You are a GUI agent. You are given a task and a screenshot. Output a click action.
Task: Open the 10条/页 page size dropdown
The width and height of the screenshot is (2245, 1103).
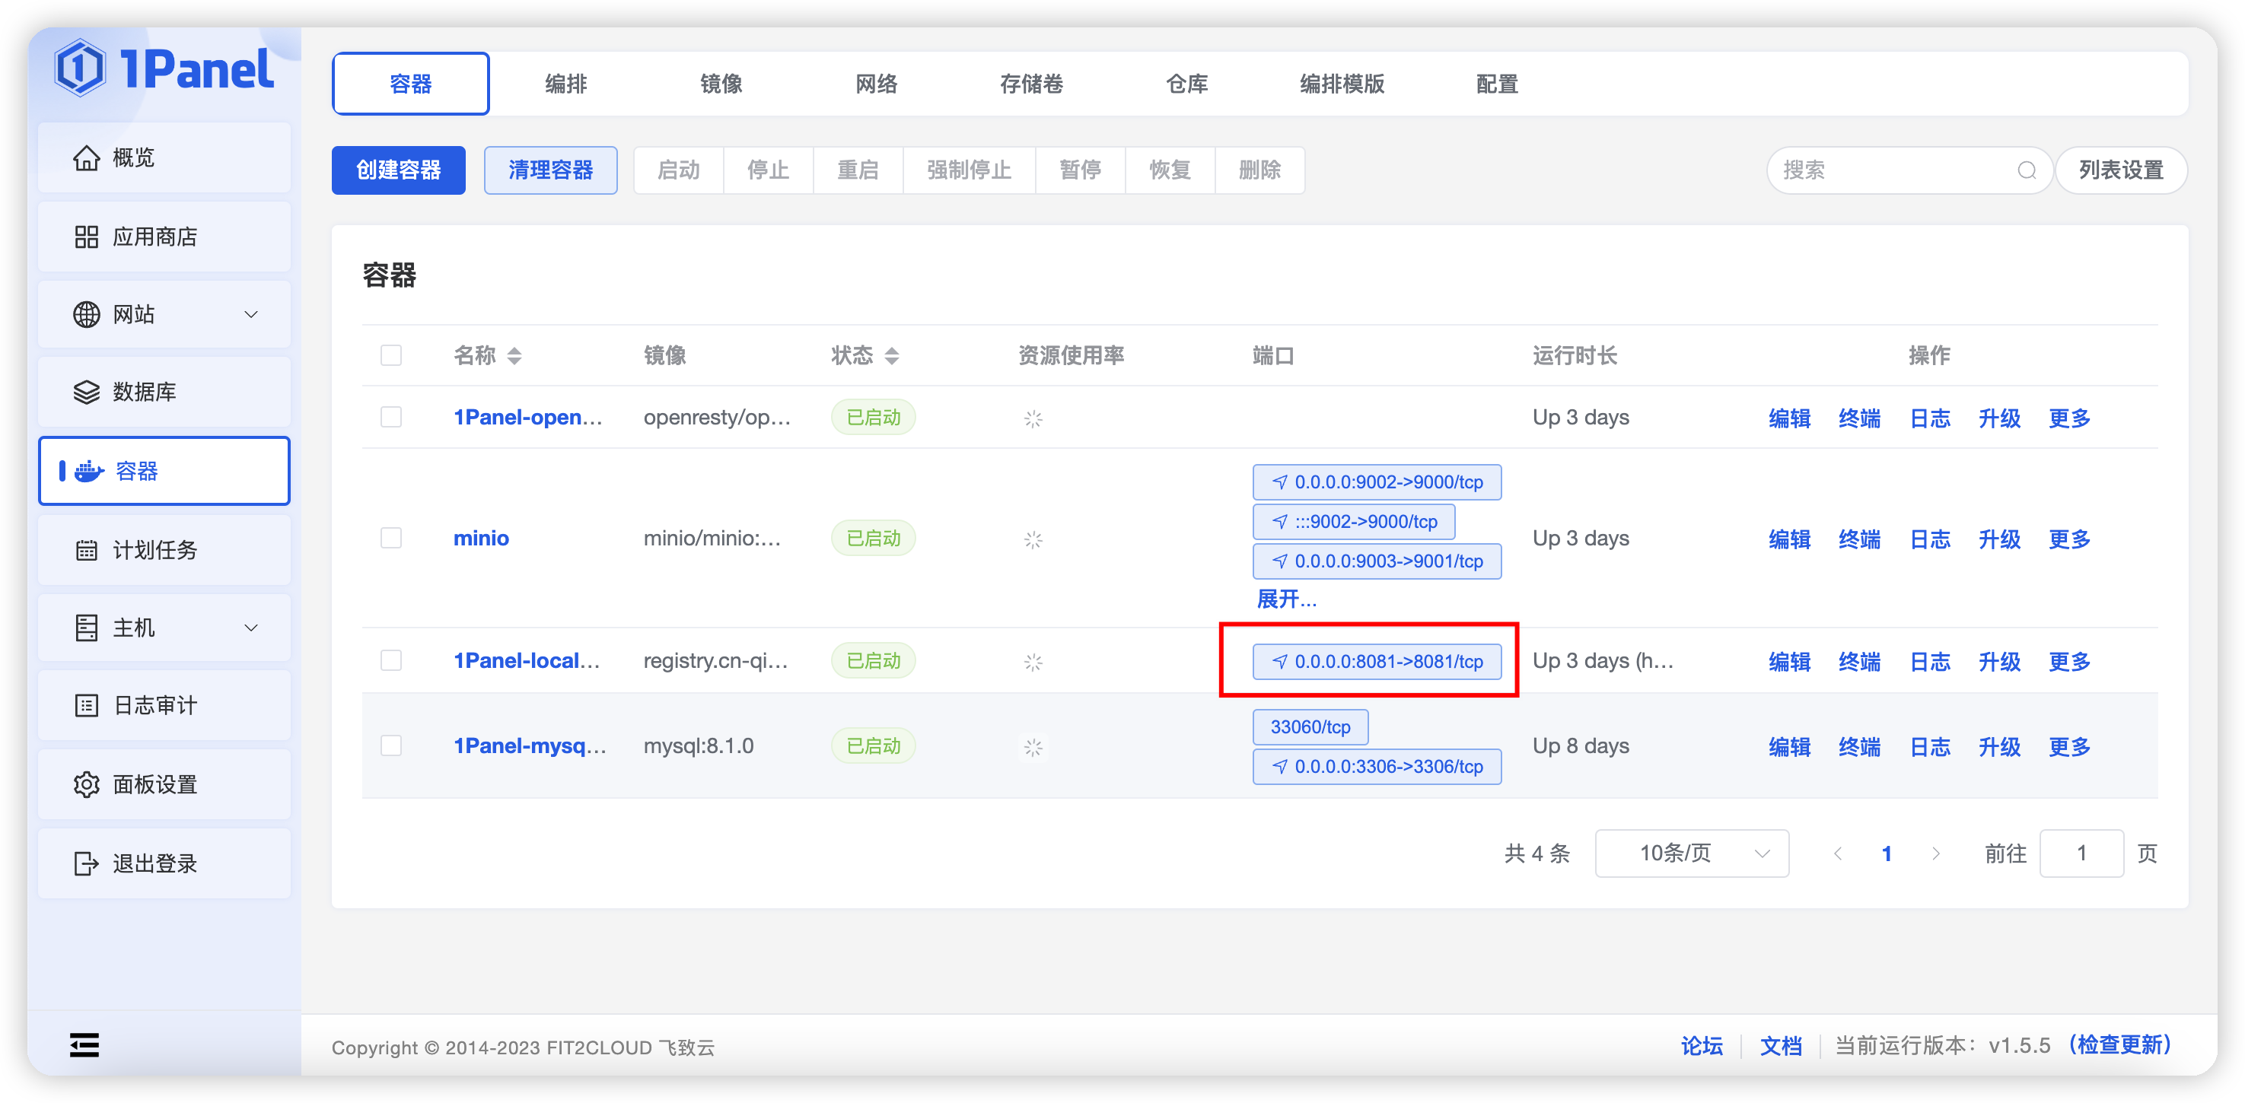(x=1692, y=853)
